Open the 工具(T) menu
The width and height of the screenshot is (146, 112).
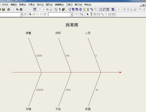pos(69,5)
